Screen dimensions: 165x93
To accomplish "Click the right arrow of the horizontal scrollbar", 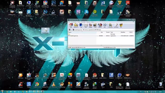I will pyautogui.click(x=134, y=45).
